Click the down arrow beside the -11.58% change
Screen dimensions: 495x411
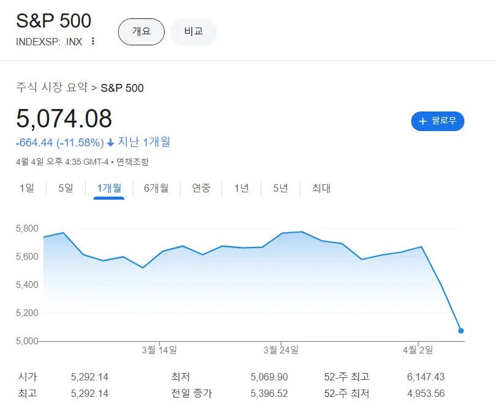[x=111, y=143]
